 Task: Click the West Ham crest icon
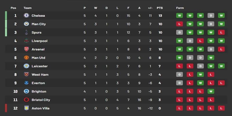(x=26, y=75)
